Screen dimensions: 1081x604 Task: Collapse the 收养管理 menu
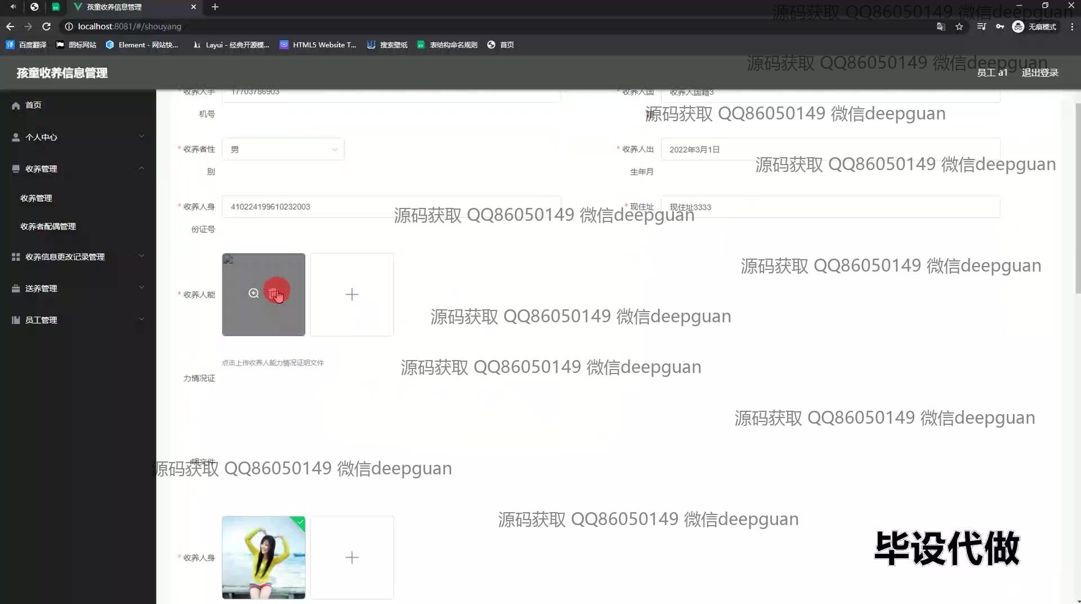pyautogui.click(x=141, y=168)
